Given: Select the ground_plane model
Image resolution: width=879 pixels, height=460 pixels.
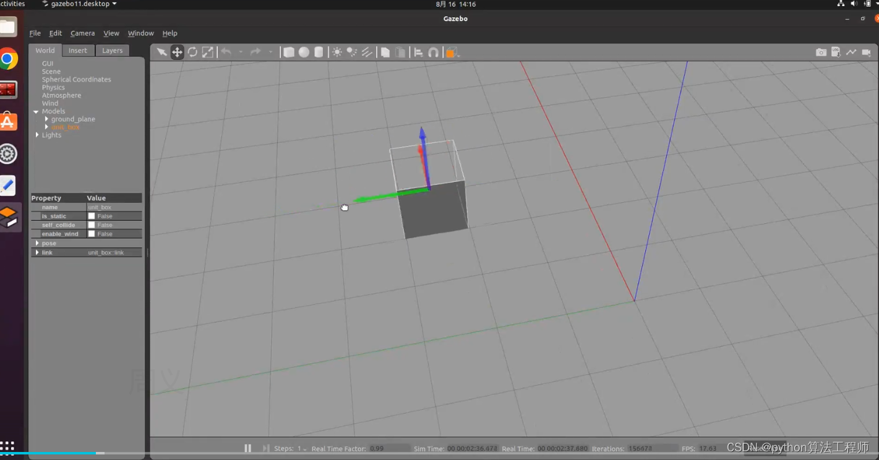Looking at the screenshot, I should 73,119.
